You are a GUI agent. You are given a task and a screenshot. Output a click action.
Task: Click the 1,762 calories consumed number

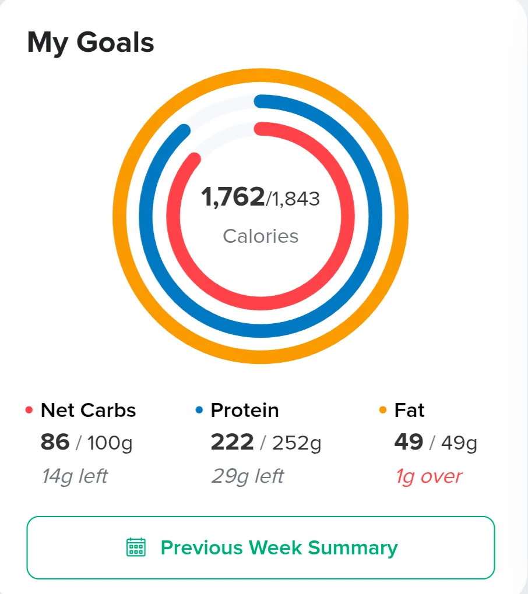pyautogui.click(x=233, y=197)
